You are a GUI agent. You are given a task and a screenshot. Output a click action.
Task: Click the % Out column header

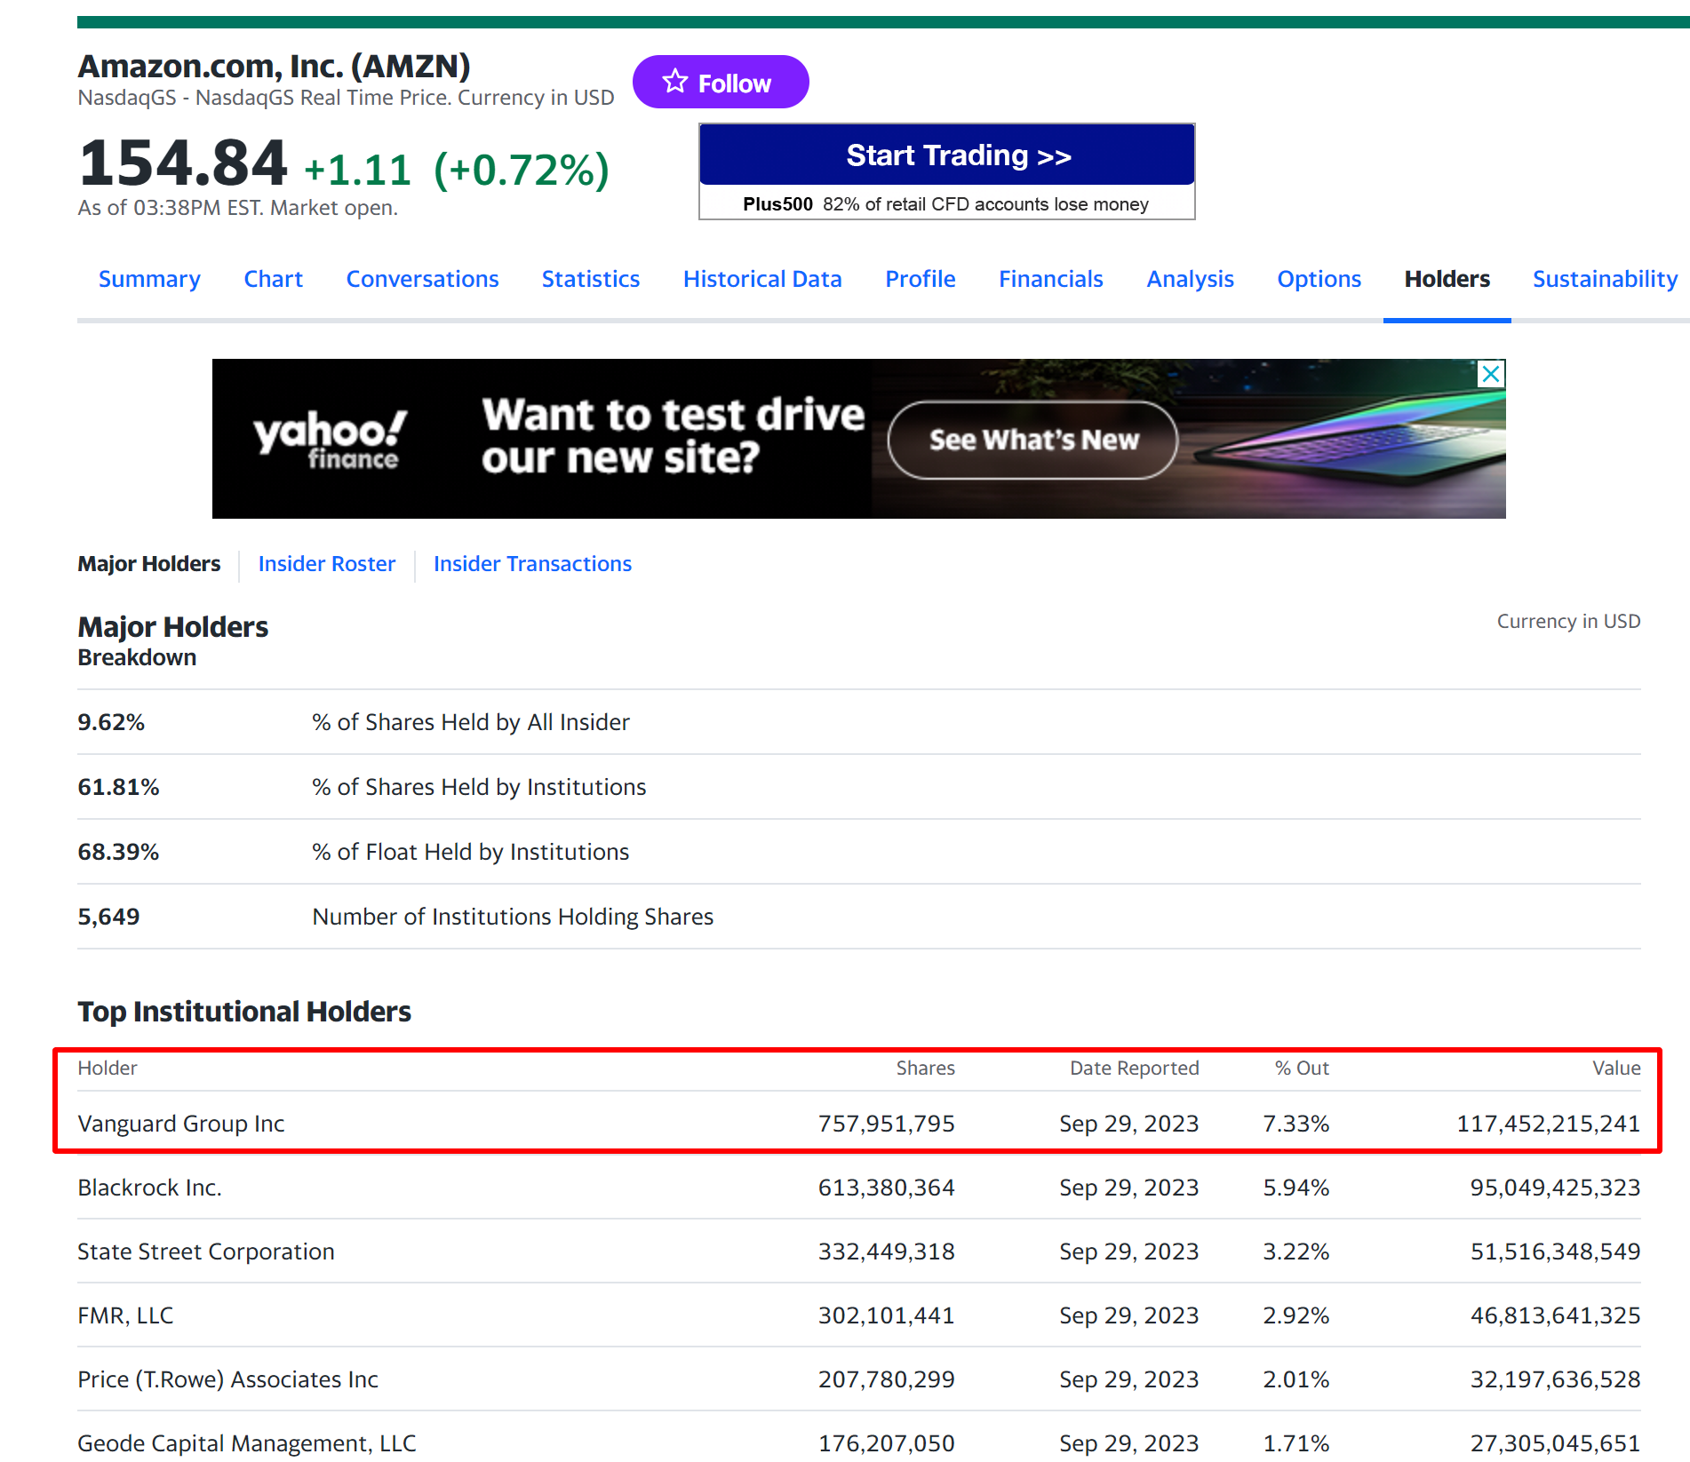pyautogui.click(x=1302, y=1068)
